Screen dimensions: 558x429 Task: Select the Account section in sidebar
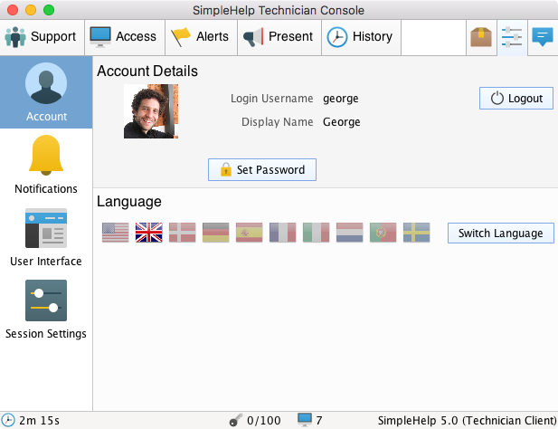pyautogui.click(x=46, y=92)
